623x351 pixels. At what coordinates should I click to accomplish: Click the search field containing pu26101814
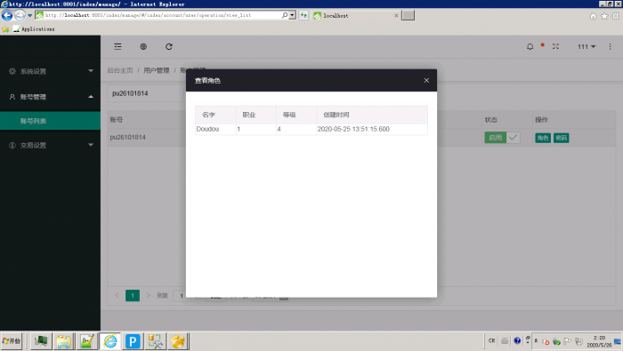point(146,93)
